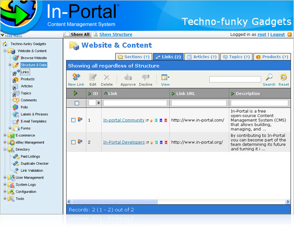
Task: Toggle the select-all checkbox in filter row
Action: (77, 103)
